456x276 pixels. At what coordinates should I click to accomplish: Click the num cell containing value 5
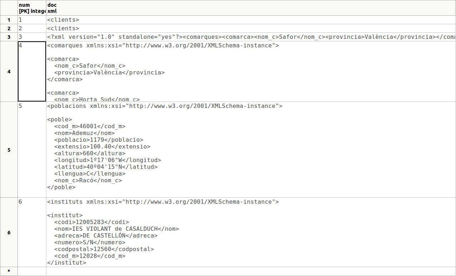tap(32, 150)
